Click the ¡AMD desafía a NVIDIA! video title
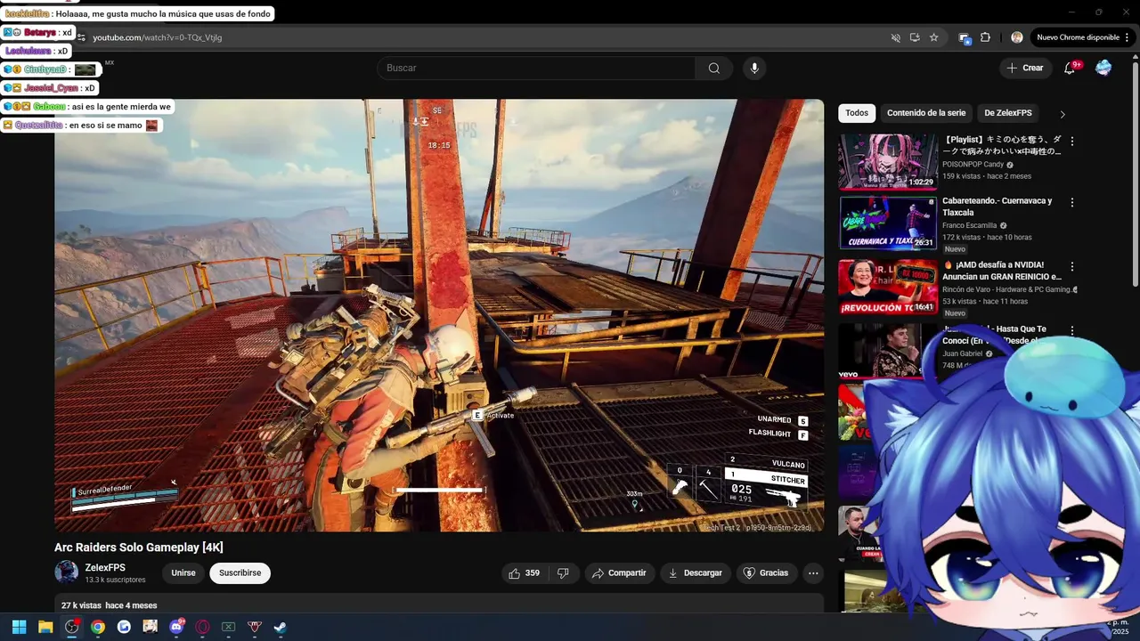 (x=1002, y=271)
